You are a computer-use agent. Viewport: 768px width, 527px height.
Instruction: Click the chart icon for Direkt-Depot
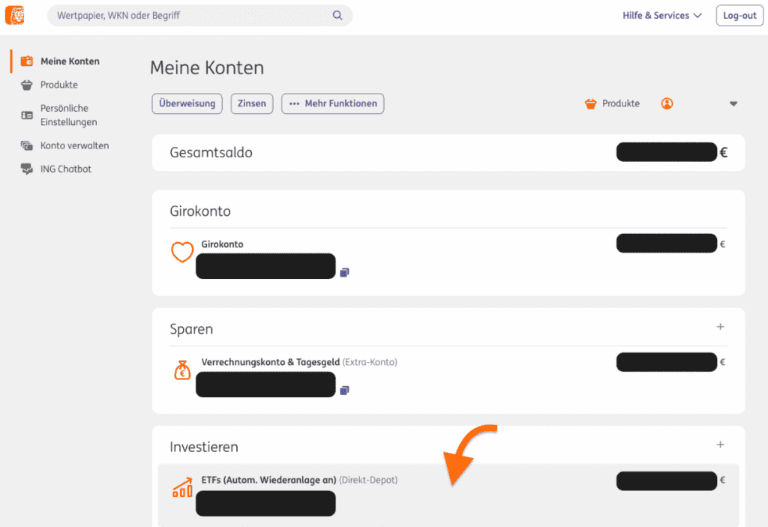tap(182, 487)
